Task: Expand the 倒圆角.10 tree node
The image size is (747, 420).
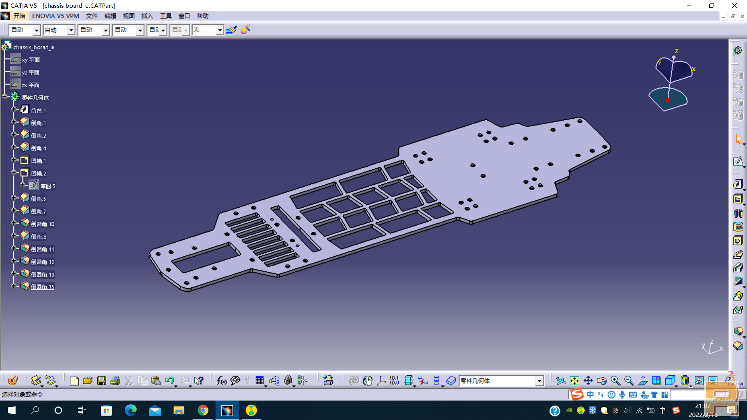Action: point(14,223)
